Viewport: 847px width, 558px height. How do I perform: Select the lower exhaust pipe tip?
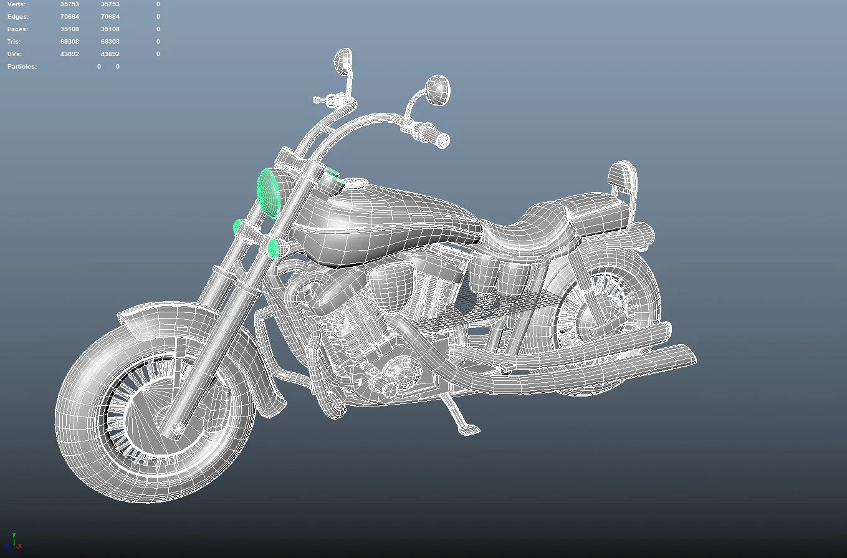click(x=684, y=355)
